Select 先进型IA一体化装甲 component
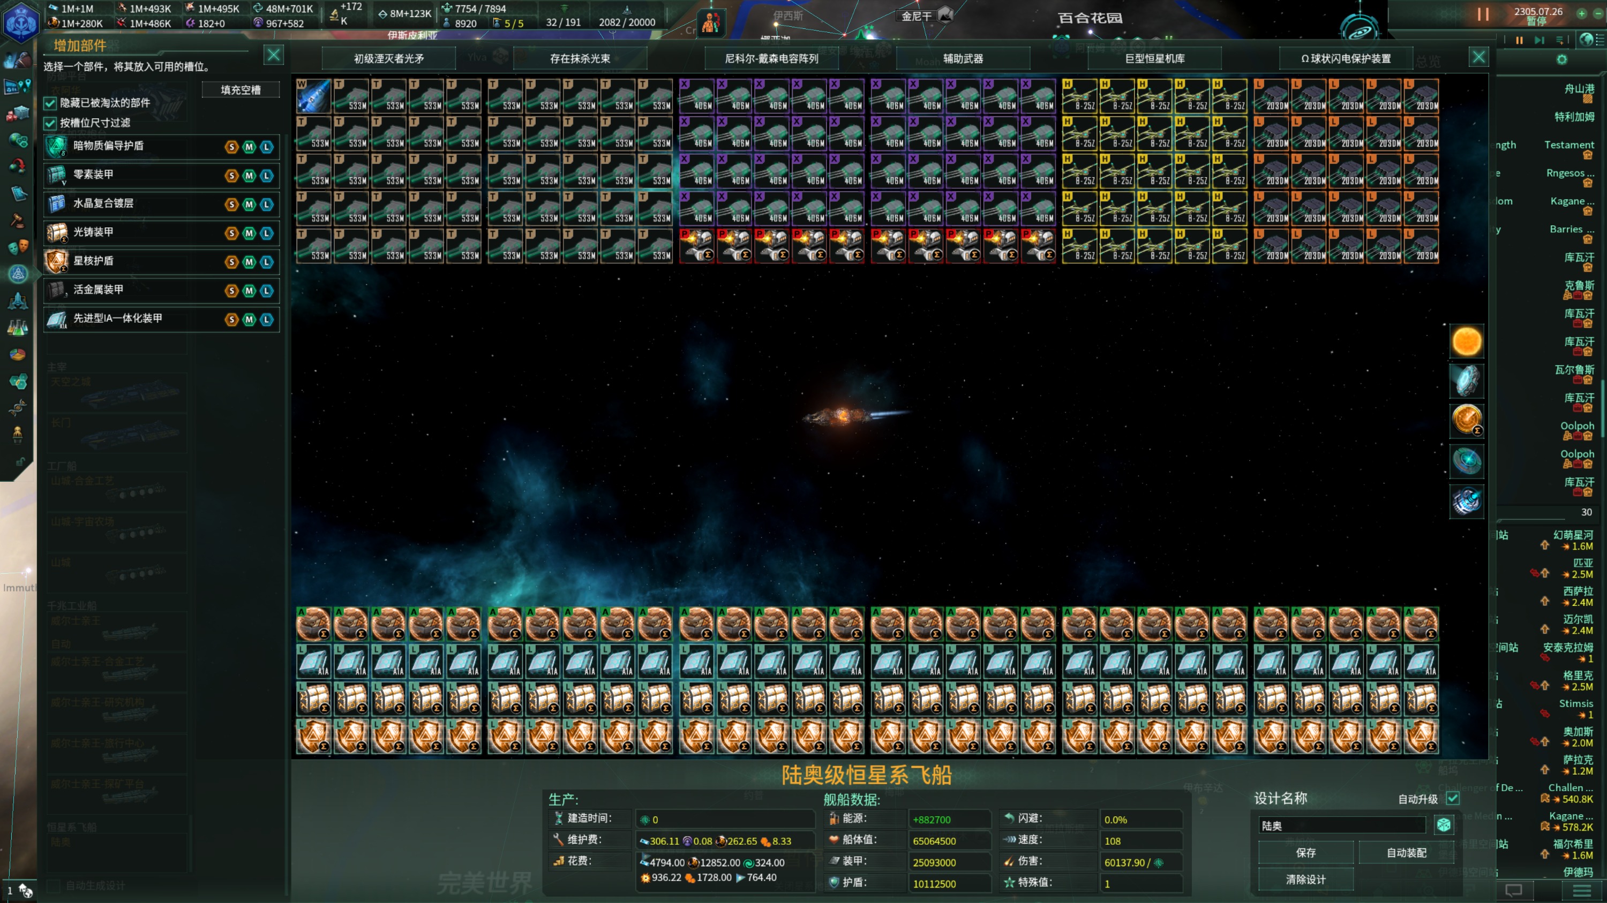This screenshot has width=1607, height=903. 161,319
